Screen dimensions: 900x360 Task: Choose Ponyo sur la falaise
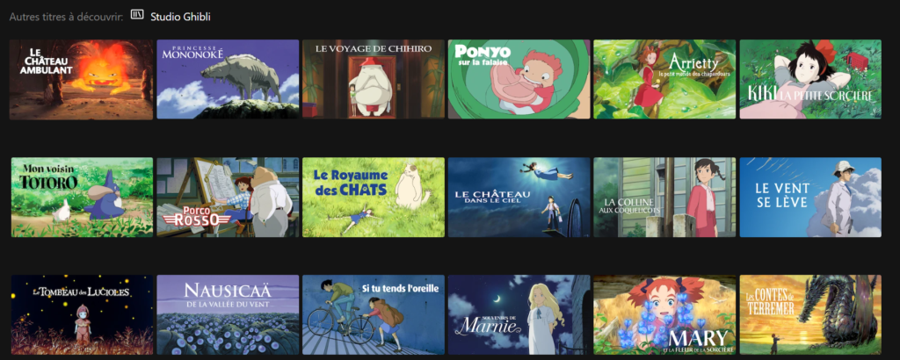click(x=519, y=79)
